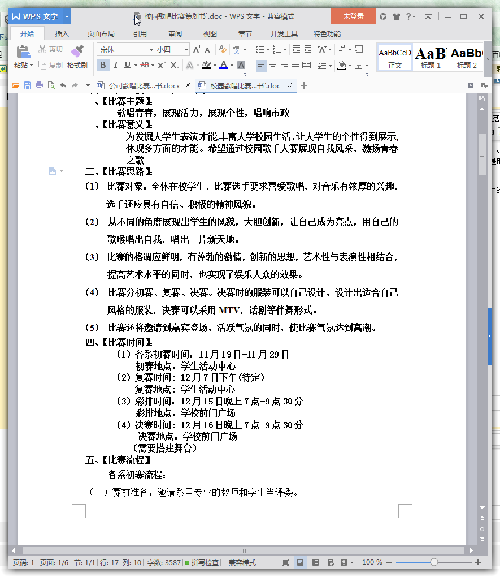This screenshot has height=577, width=500.
Task: Align text left
Action: (x=260, y=66)
